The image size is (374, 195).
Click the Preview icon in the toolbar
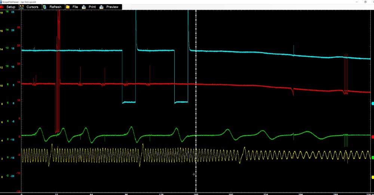(x=102, y=7)
